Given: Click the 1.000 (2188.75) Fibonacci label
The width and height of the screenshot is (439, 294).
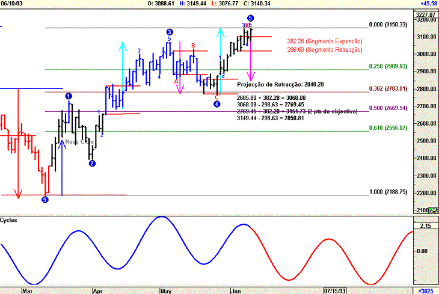Looking at the screenshot, I should click(x=388, y=192).
